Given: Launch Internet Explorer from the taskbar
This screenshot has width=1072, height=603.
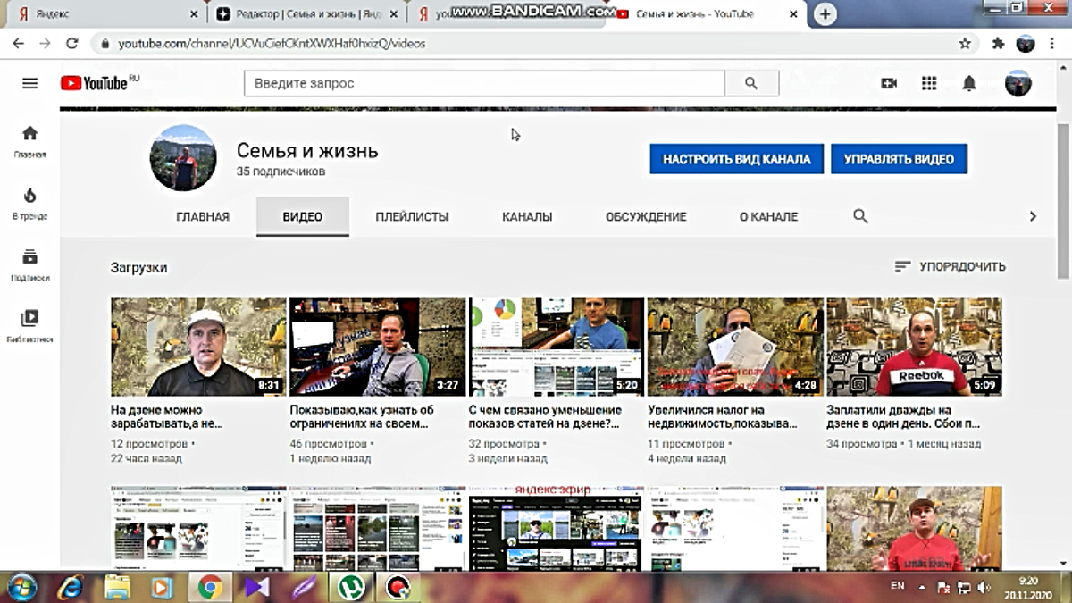Looking at the screenshot, I should pos(71,587).
